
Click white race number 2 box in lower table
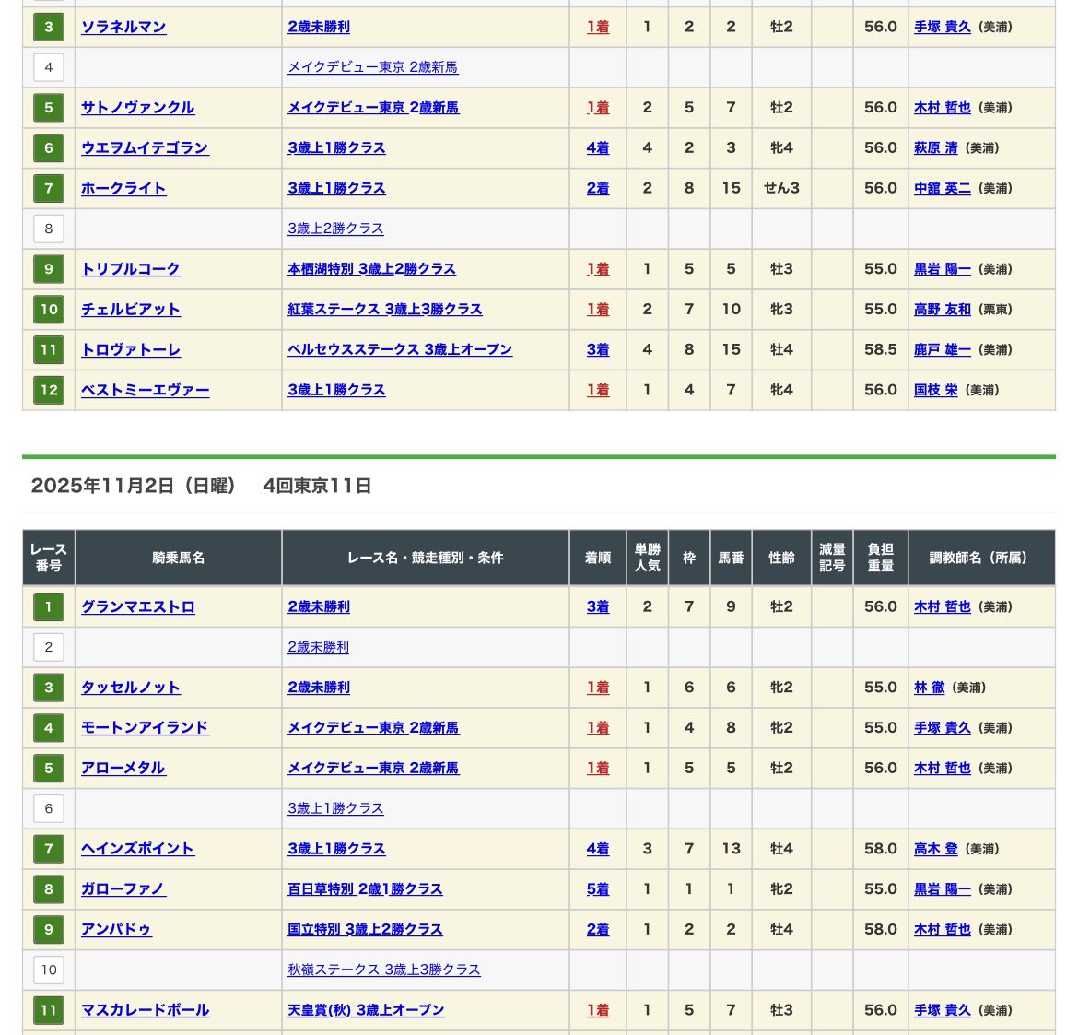[x=49, y=647]
